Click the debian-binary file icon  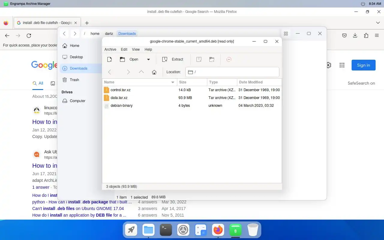coord(106,106)
